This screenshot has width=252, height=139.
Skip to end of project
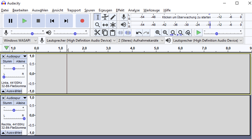66,21
